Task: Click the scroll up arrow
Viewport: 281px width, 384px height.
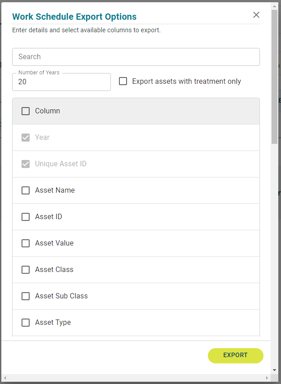Action: (274, 6)
